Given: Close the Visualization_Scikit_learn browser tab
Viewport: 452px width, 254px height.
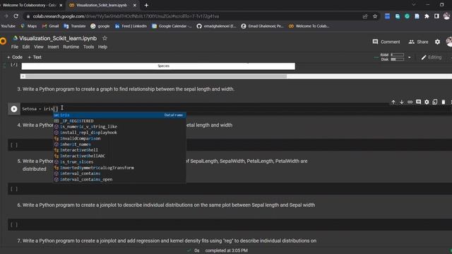Looking at the screenshot, I should point(134,5).
